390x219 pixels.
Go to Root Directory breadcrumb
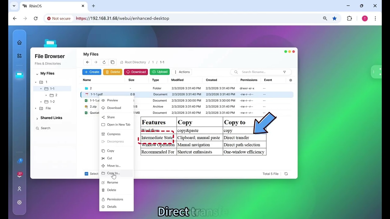point(133,62)
